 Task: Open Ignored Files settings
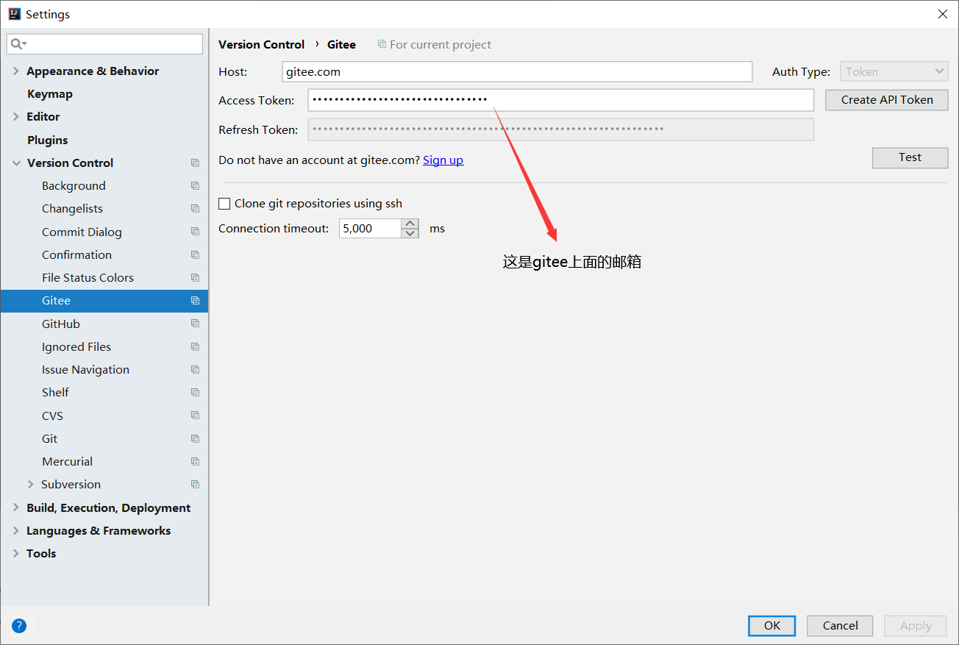tap(76, 347)
